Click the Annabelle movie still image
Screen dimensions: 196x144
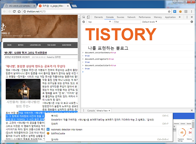click(23, 89)
